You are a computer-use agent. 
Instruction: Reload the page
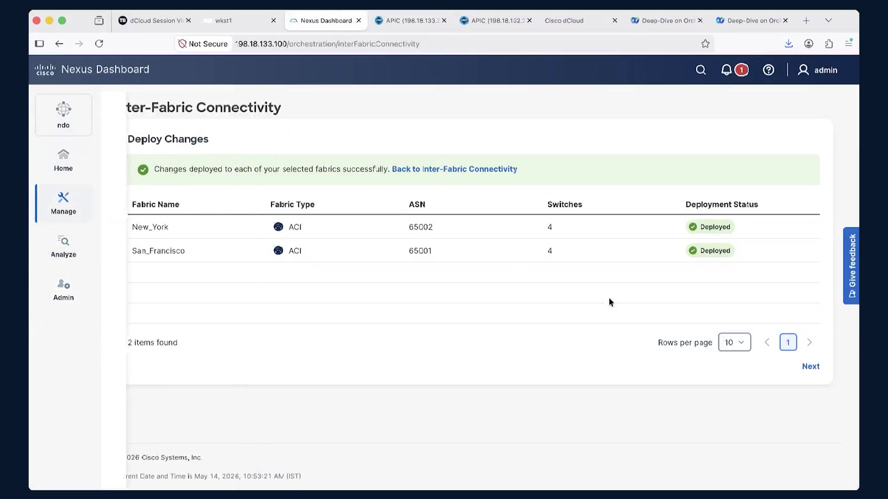pyautogui.click(x=99, y=43)
